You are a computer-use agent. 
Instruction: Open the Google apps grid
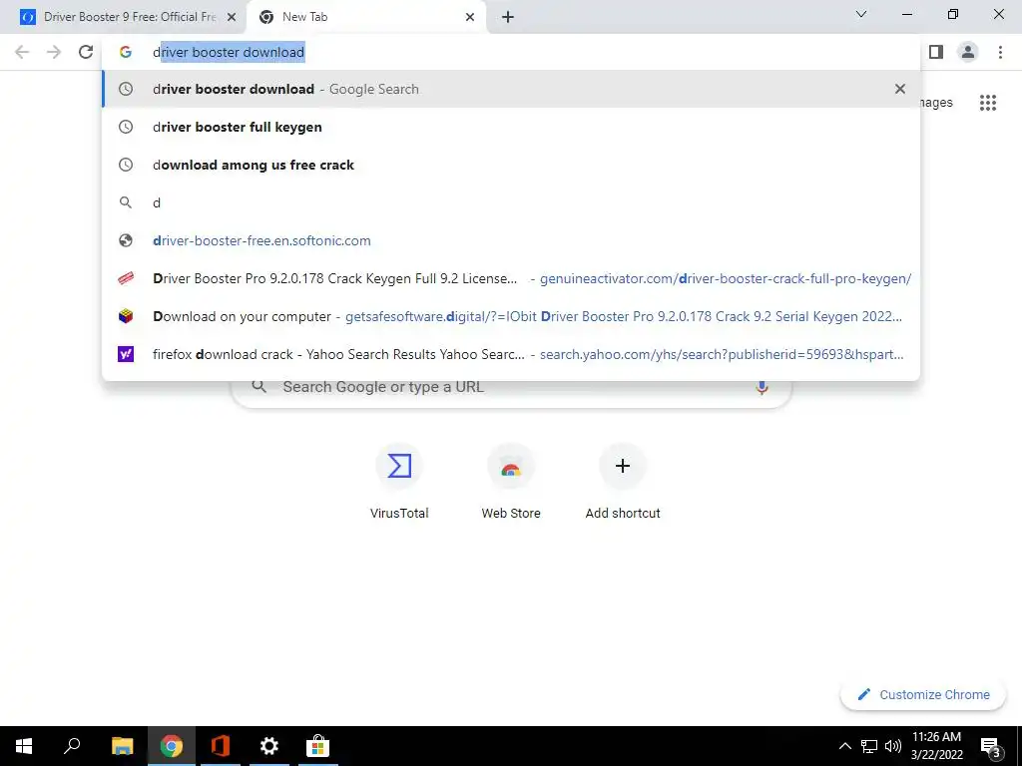(988, 103)
